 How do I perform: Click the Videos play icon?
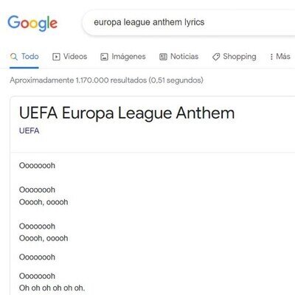(x=56, y=57)
